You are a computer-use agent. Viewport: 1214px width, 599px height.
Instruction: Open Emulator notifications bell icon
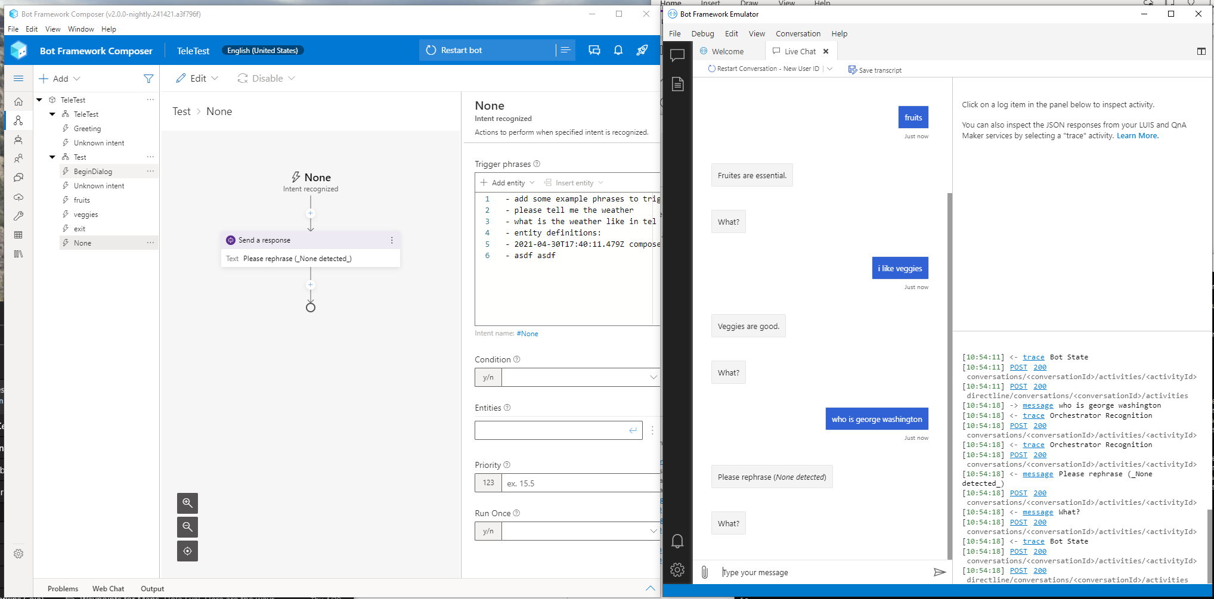point(678,541)
